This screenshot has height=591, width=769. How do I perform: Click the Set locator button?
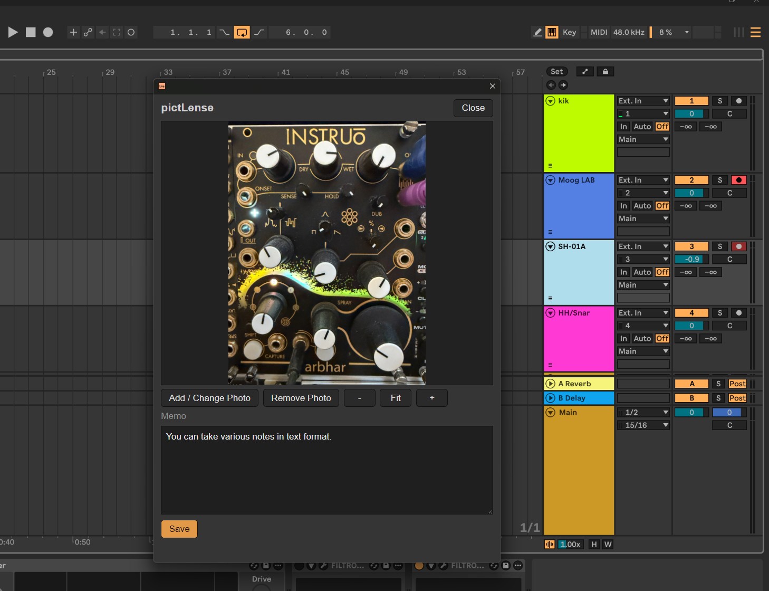[556, 72]
